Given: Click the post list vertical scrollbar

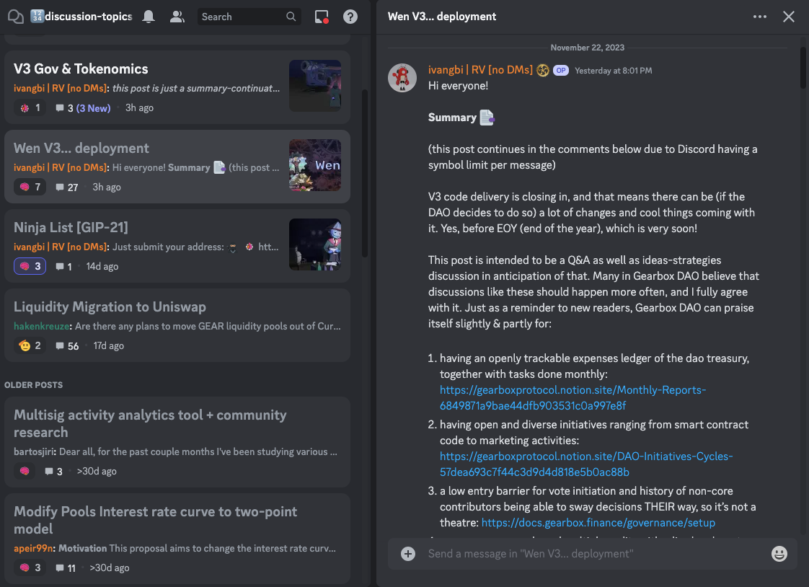Looking at the screenshot, I should tap(365, 173).
